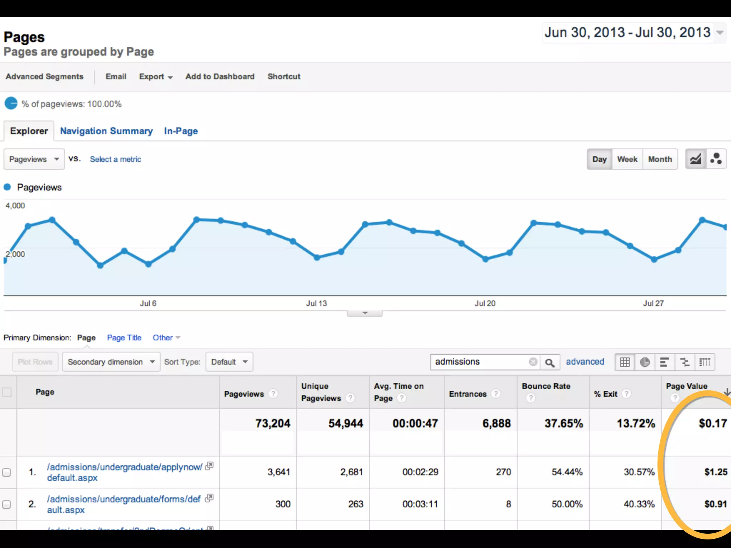
Task: Select the pivot table view icon
Action: point(705,362)
